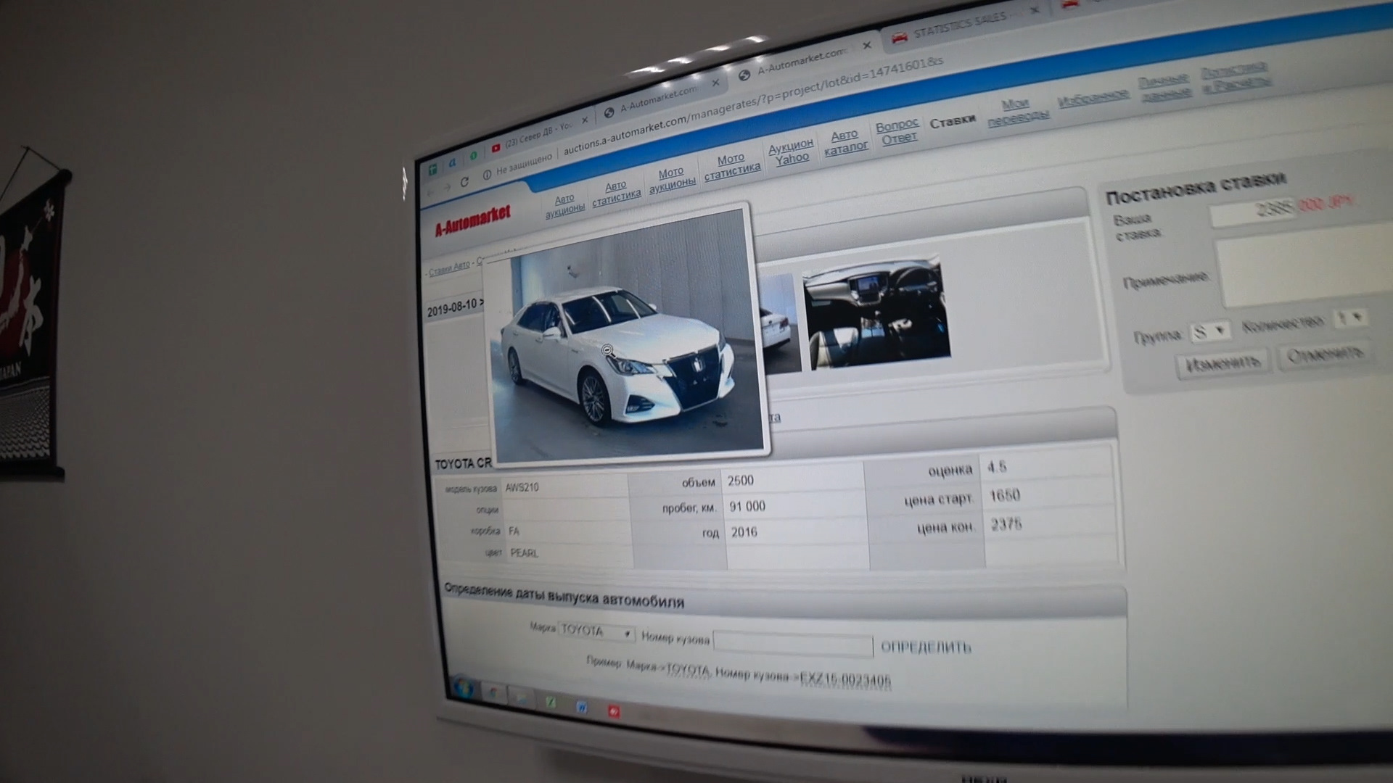Click the 'Изменить' button
The image size is (1393, 783).
click(x=1223, y=362)
